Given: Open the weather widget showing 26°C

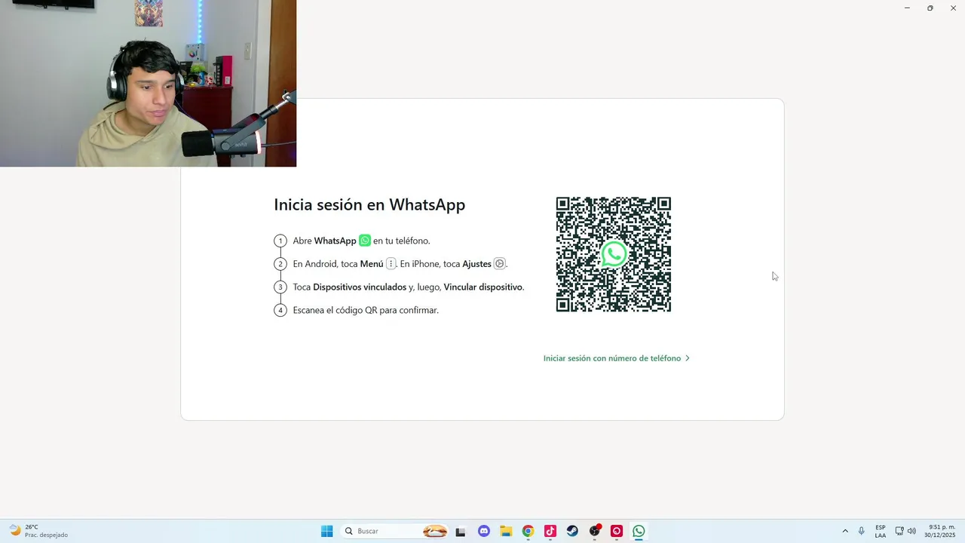Looking at the screenshot, I should point(39,531).
